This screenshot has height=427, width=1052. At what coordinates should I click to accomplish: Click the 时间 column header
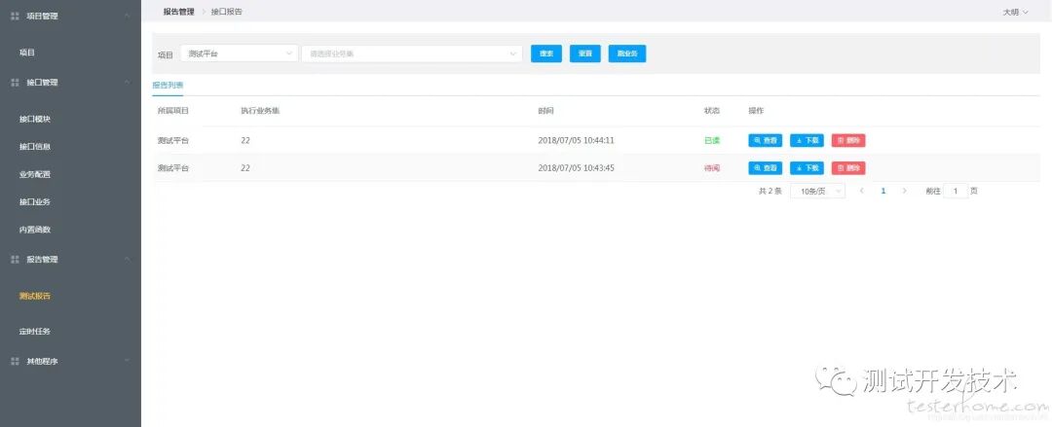click(x=546, y=111)
